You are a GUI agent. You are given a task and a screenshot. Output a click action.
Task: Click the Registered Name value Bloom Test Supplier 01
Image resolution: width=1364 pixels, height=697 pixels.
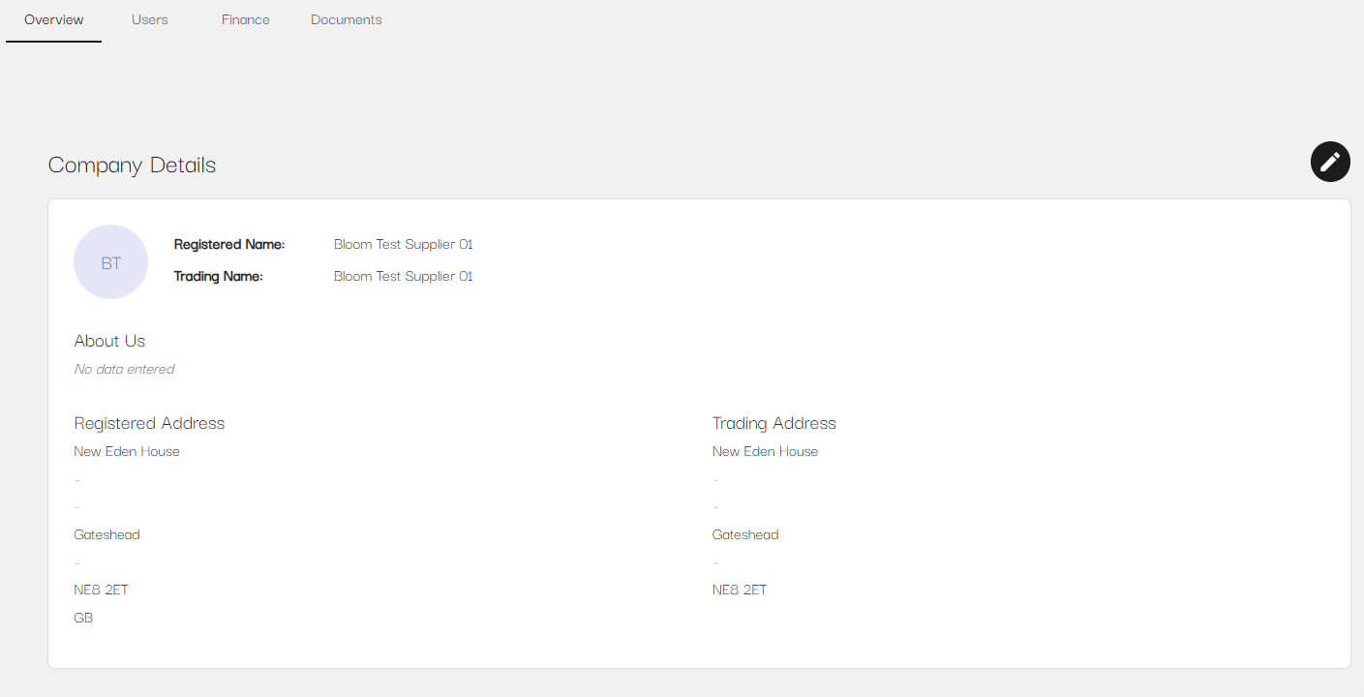pyautogui.click(x=403, y=245)
